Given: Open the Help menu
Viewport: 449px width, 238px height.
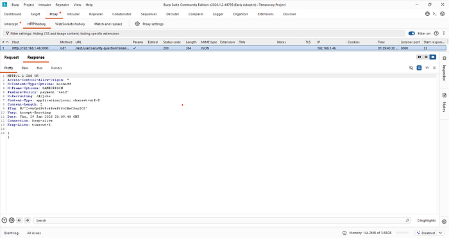Looking at the screenshot, I should pos(89,4).
